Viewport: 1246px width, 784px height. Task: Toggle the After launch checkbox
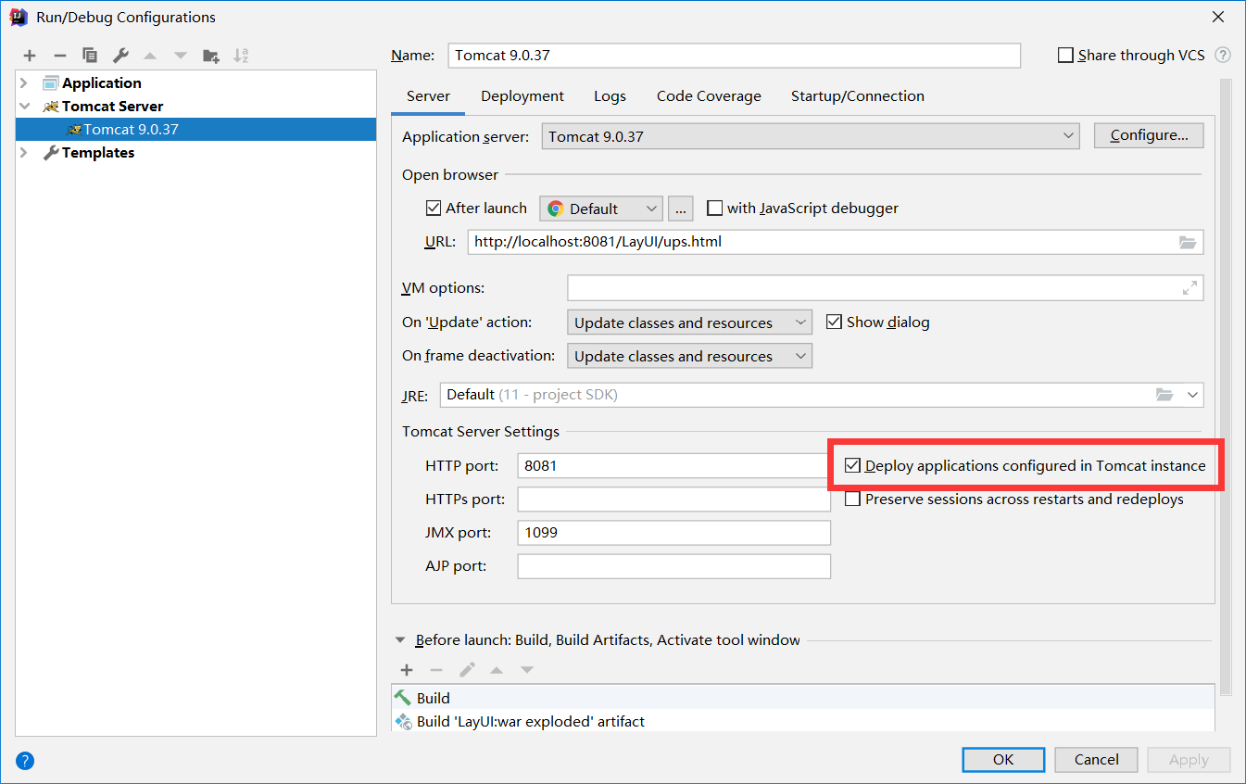pyautogui.click(x=434, y=209)
